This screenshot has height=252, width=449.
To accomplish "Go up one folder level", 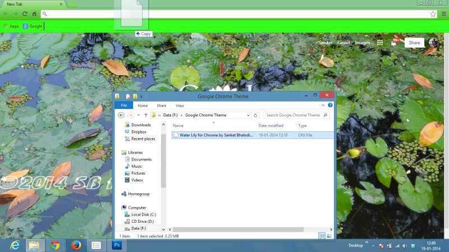I will point(146,115).
